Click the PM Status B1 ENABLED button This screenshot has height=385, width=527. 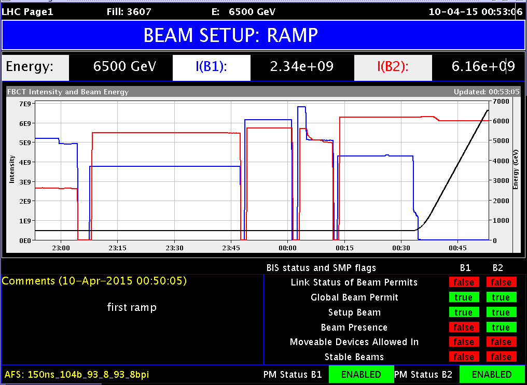(361, 374)
